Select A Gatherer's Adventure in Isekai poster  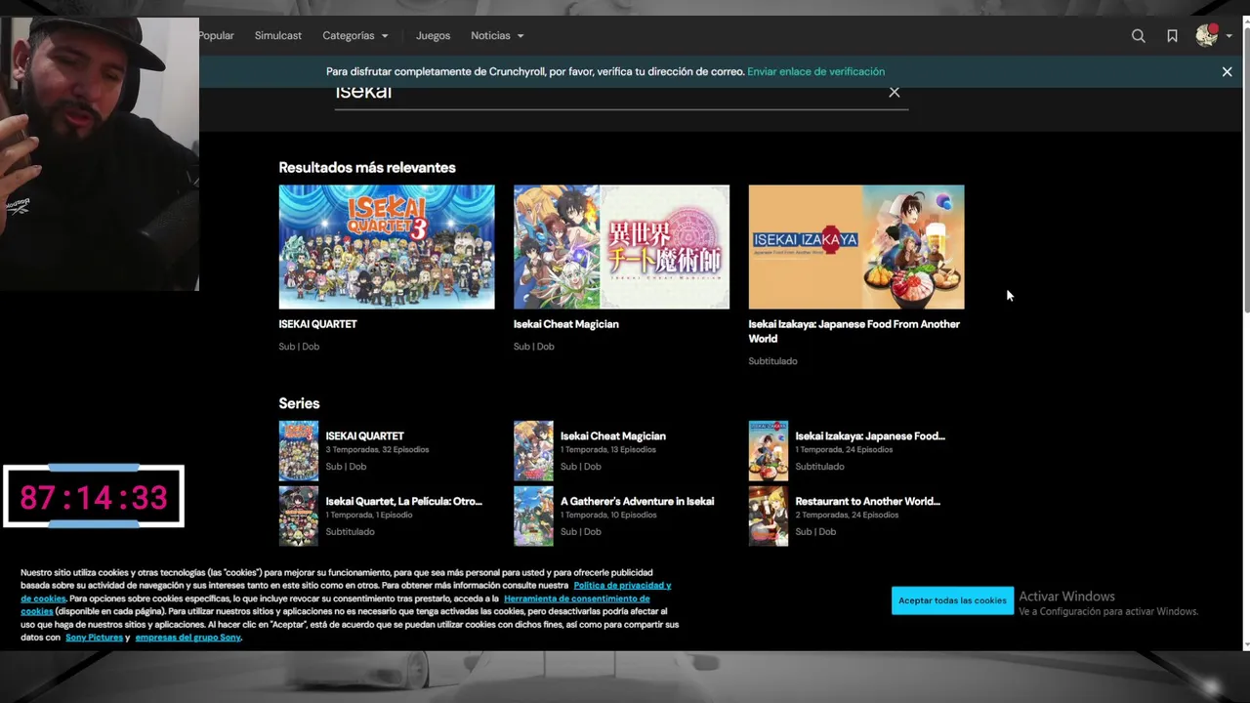click(x=533, y=516)
